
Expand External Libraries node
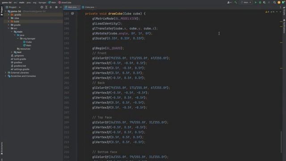[5, 72]
